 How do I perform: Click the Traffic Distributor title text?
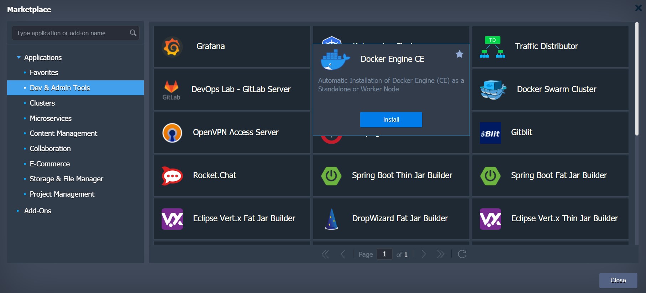546,46
